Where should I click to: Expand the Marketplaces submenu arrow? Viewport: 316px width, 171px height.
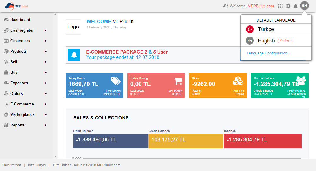(x=46, y=114)
